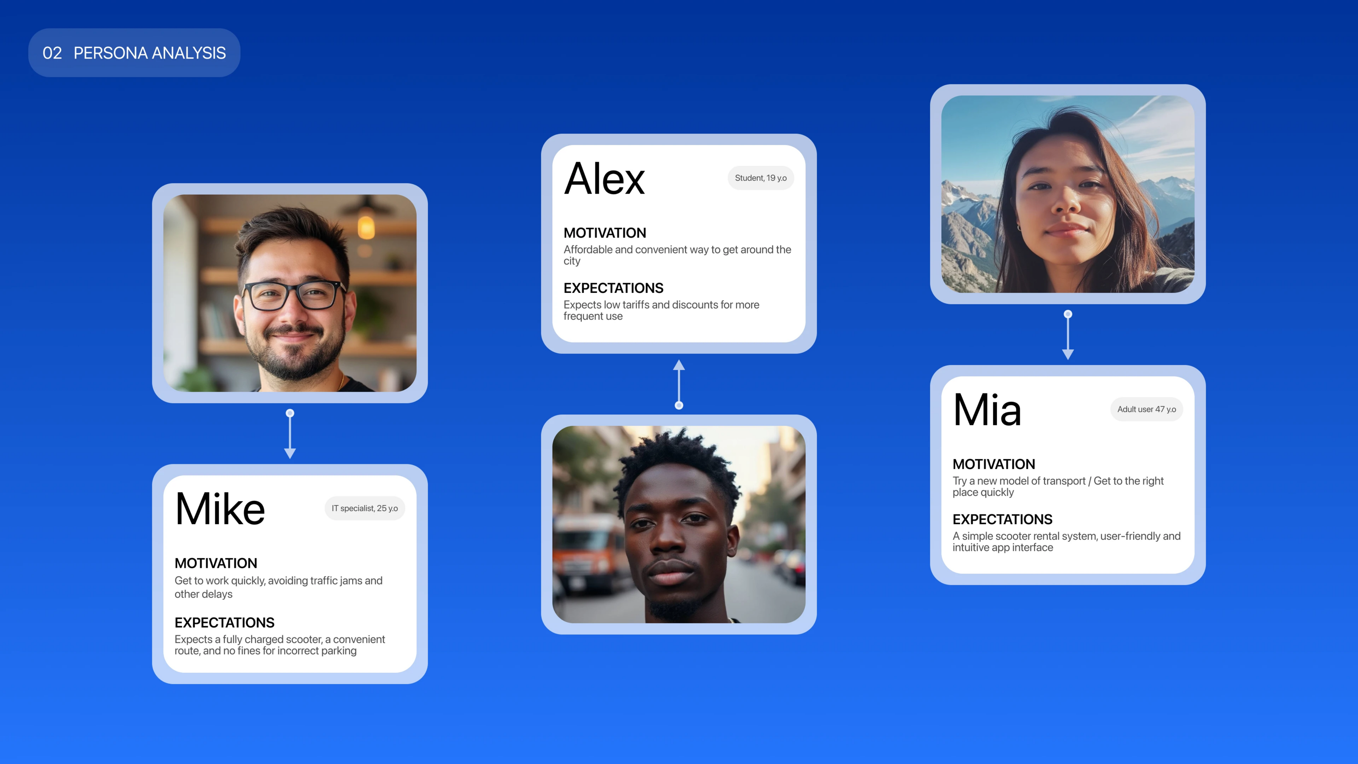Click Mia's text about trying new transport
This screenshot has height=764, width=1358.
[x=1058, y=486]
